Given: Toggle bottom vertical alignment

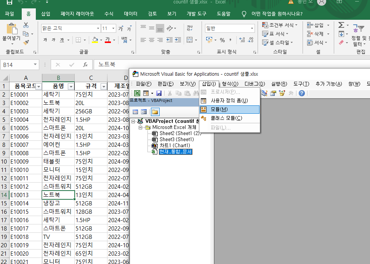Looking at the screenshot, I should (x=160, y=28).
